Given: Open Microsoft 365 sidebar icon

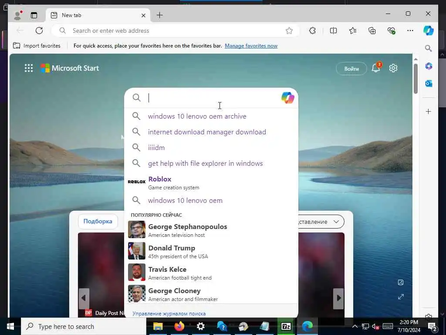Looking at the screenshot, I should coord(429,66).
